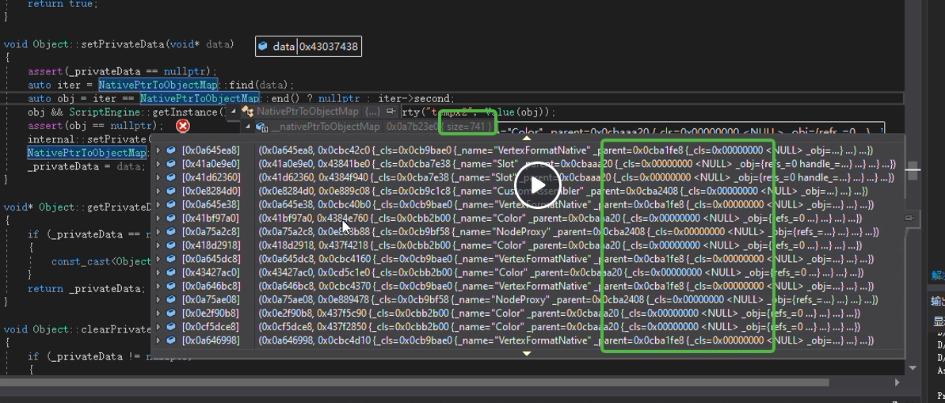Click the cube icon of [0x0a75ae08]

click(172, 299)
